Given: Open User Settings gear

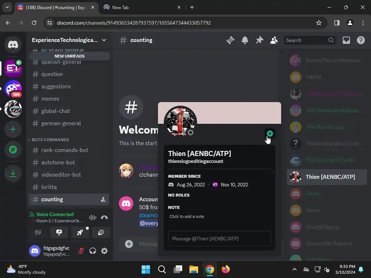Looking at the screenshot, I should 104,251.
